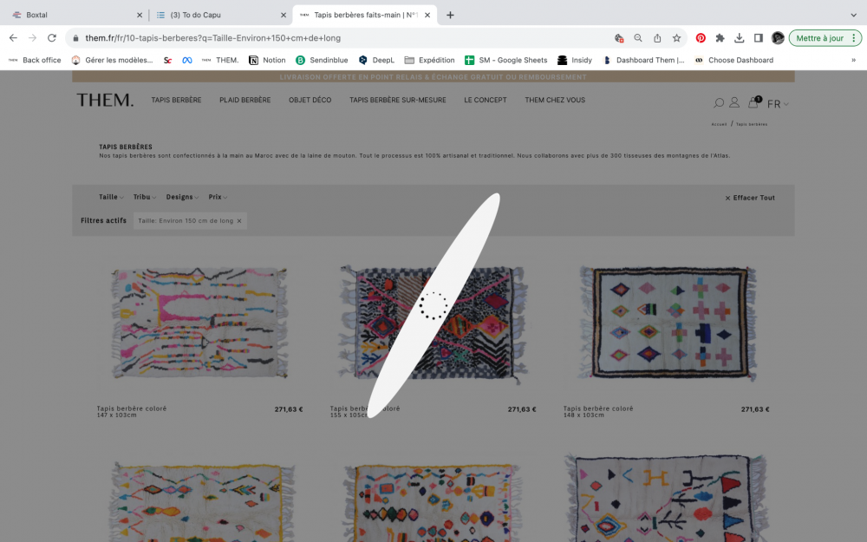
Task: Go forward with the browser forward arrow
Action: (x=33, y=37)
